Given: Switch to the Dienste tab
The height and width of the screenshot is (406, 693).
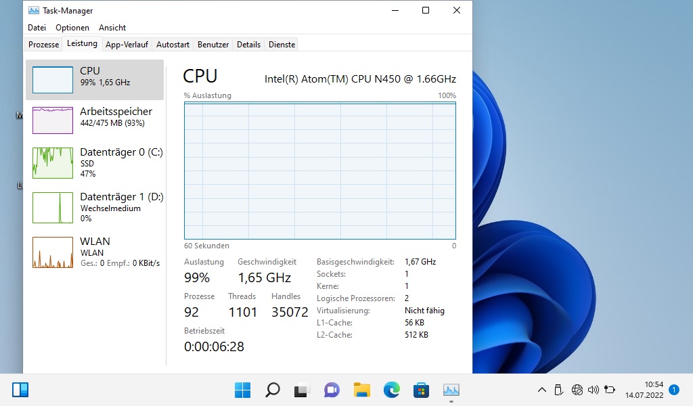Looking at the screenshot, I should pyautogui.click(x=282, y=45).
